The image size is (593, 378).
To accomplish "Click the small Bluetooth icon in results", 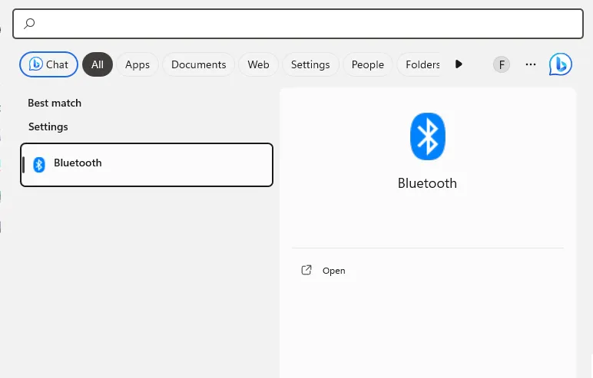I will tap(39, 165).
